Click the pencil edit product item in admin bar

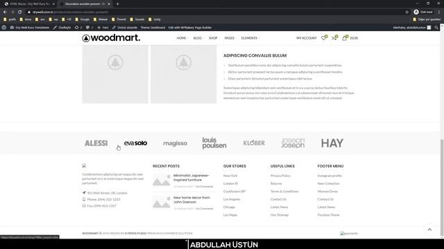point(125,28)
